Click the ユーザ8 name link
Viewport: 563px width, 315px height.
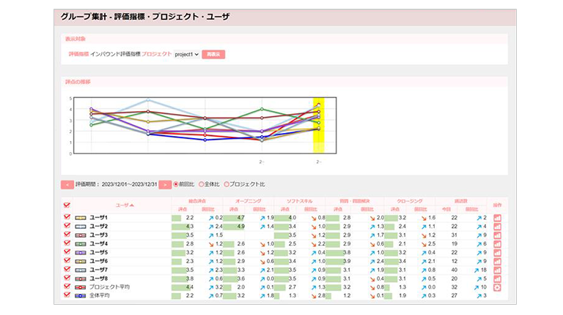pos(98,278)
